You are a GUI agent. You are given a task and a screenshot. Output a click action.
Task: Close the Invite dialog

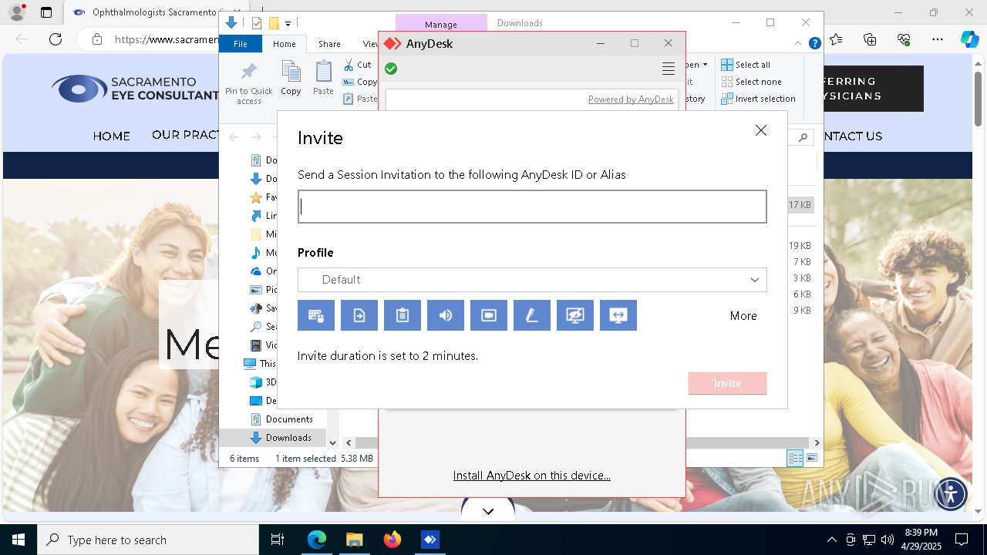coord(761,130)
